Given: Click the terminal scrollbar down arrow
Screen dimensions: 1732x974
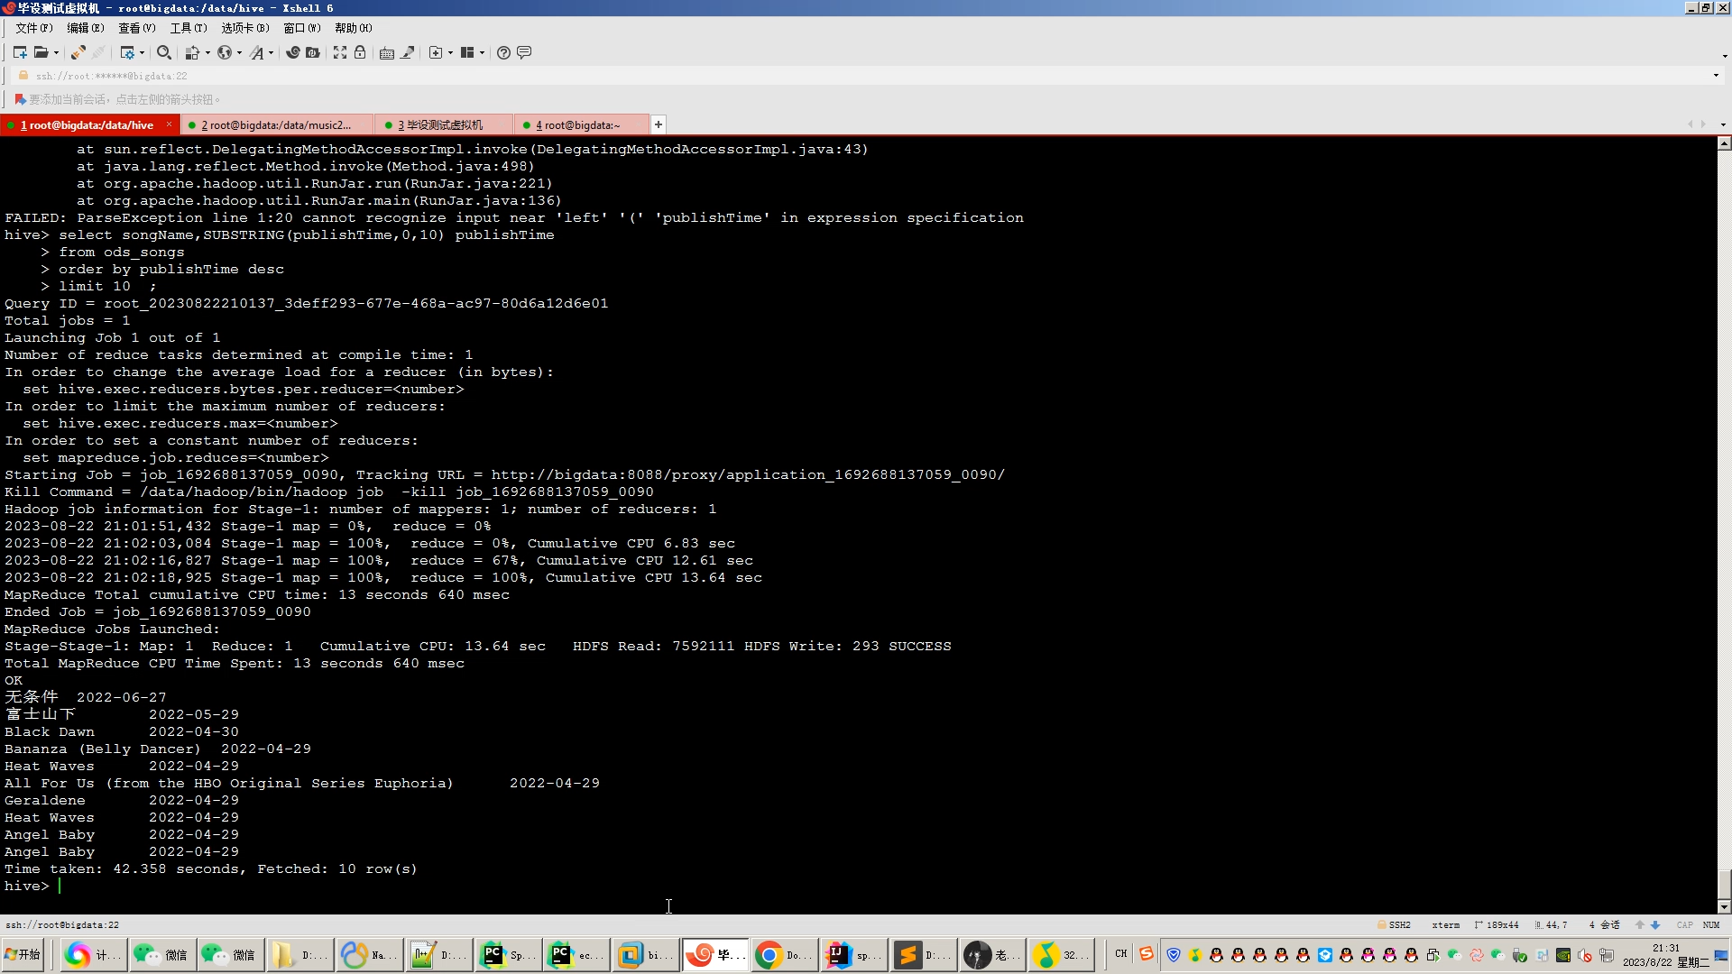Looking at the screenshot, I should pyautogui.click(x=1724, y=907).
